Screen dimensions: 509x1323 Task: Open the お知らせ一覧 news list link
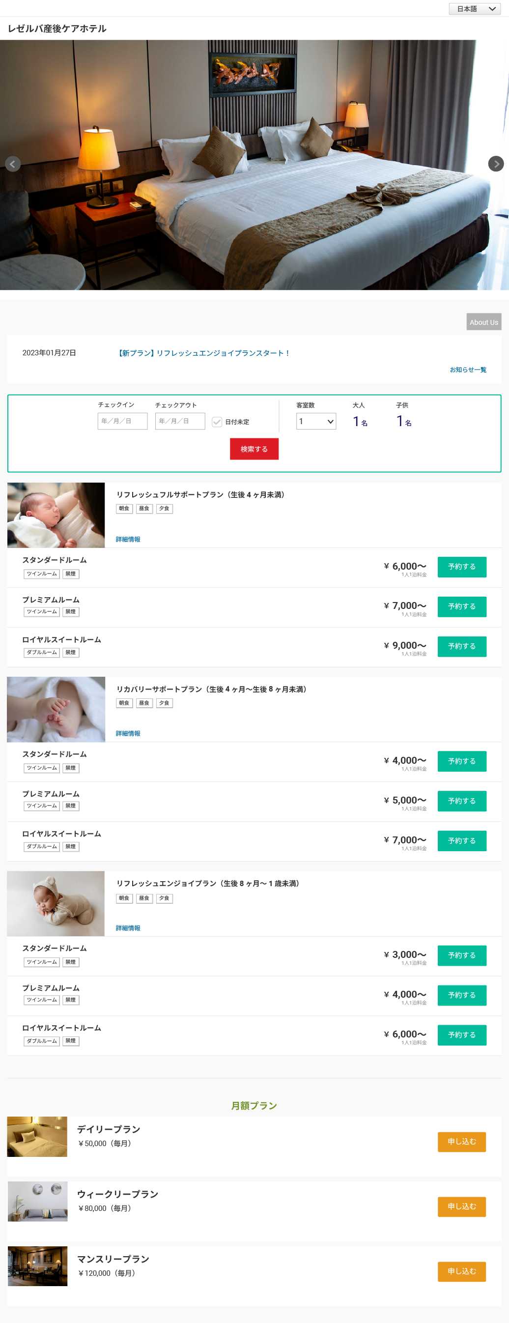[x=467, y=370]
